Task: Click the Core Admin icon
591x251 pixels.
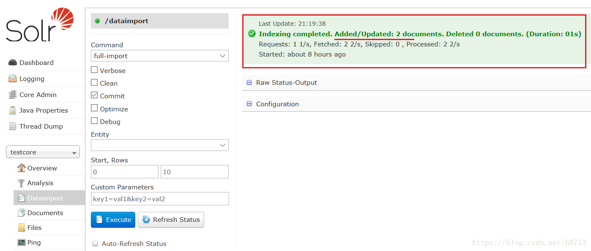Action: pyautogui.click(x=13, y=95)
